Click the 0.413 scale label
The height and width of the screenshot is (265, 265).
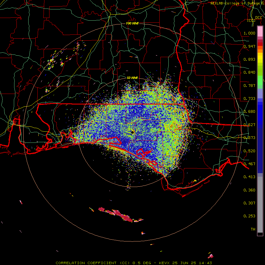pos(249,177)
